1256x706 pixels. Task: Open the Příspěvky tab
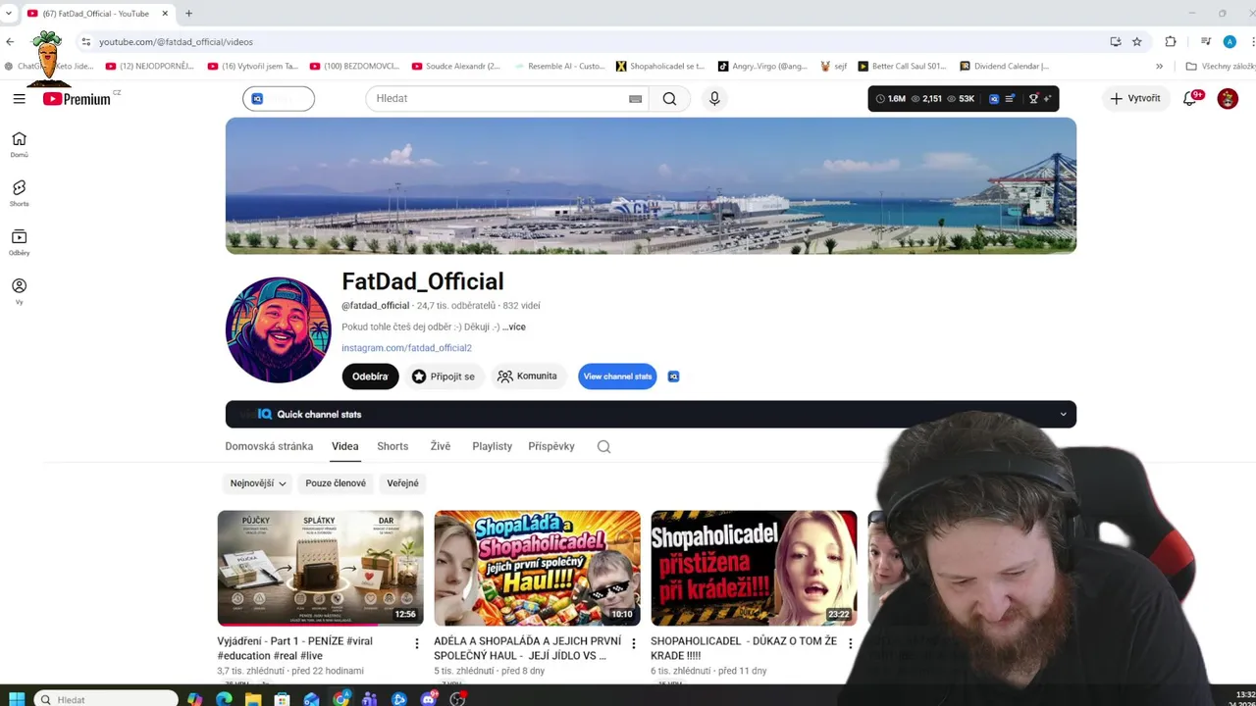coord(551,446)
